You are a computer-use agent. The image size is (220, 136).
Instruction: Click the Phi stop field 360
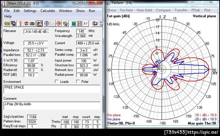click(76, 126)
